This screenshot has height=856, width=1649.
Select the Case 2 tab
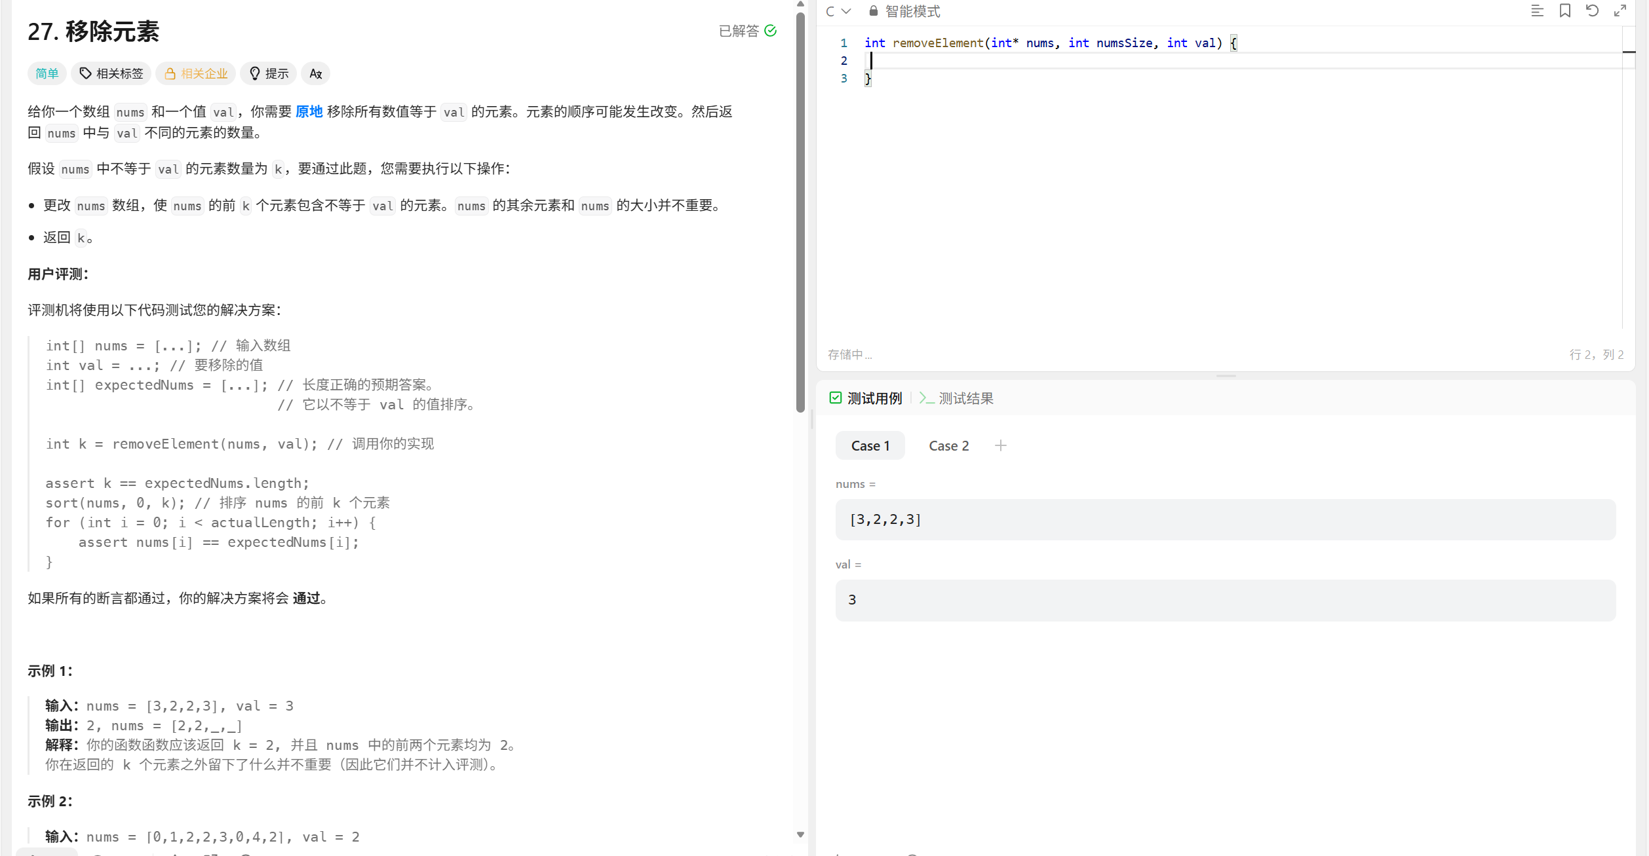tap(948, 445)
